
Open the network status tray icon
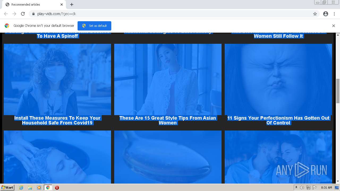tap(308, 188)
